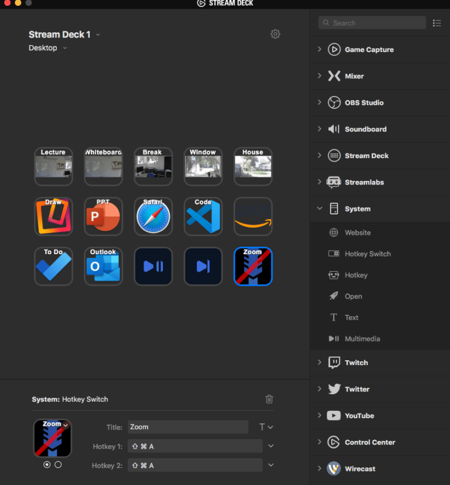Screen dimensions: 450x485
Task: Open the Stream Deck 1 device dropdown
Action: click(x=98, y=35)
